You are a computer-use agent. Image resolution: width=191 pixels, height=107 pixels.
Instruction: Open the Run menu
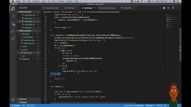(x=54, y=1)
